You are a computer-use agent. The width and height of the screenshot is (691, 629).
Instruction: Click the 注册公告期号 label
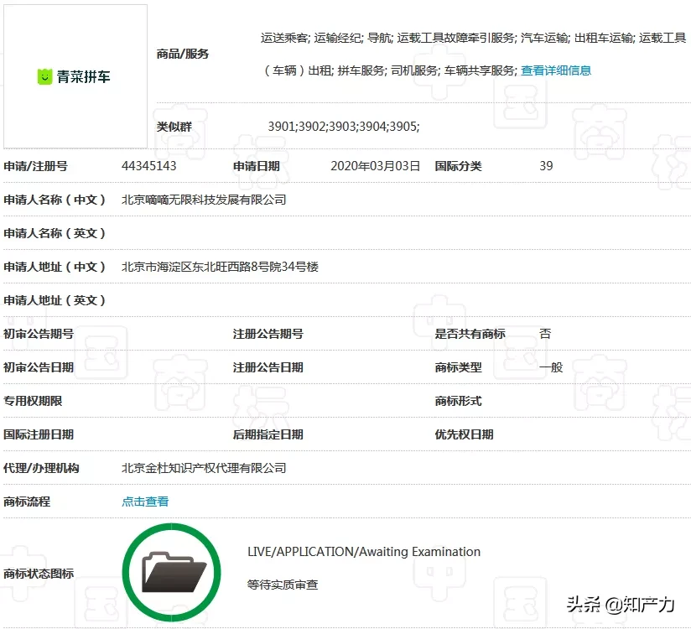(x=268, y=334)
